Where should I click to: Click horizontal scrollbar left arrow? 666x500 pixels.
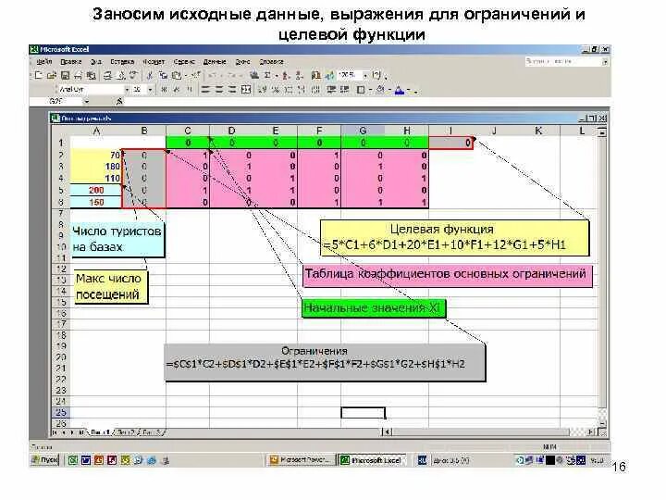387,432
